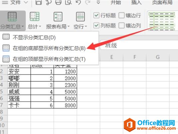Switch to the 开始 ribbon tab
This screenshot has width=178, height=134.
point(115,2)
